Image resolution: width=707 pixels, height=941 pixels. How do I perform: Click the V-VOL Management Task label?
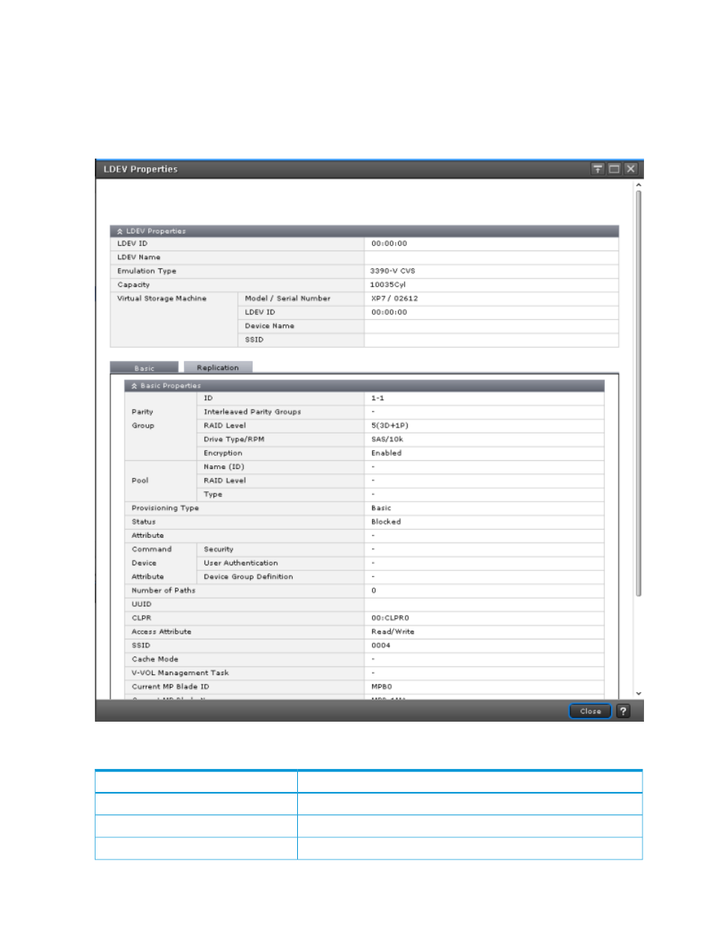(x=180, y=673)
